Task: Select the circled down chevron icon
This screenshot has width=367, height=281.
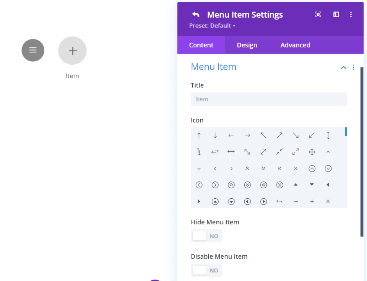Action: coord(328,168)
